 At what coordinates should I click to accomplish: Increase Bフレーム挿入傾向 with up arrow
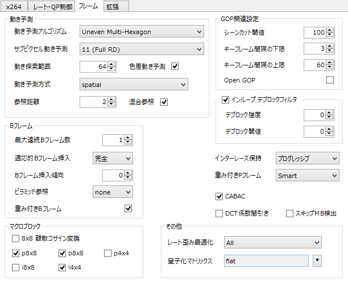pyautogui.click(x=127, y=173)
